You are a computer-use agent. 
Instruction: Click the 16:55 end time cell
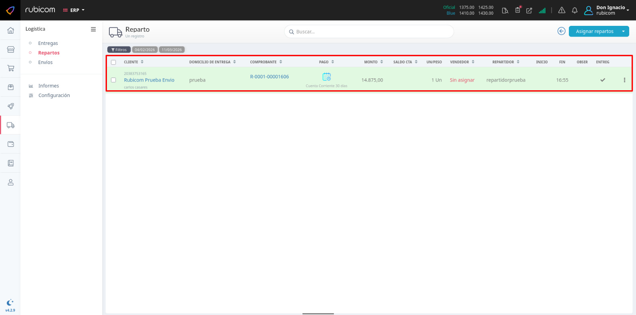click(562, 80)
